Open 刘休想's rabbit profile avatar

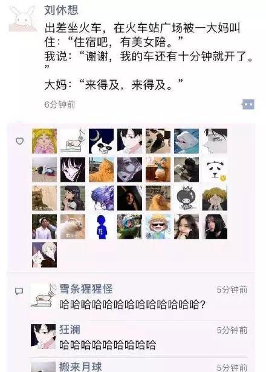pos(23,19)
